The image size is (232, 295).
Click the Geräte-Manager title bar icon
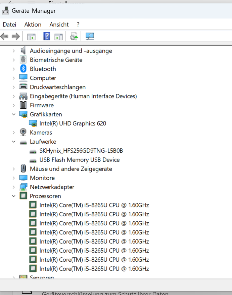(x=5, y=10)
